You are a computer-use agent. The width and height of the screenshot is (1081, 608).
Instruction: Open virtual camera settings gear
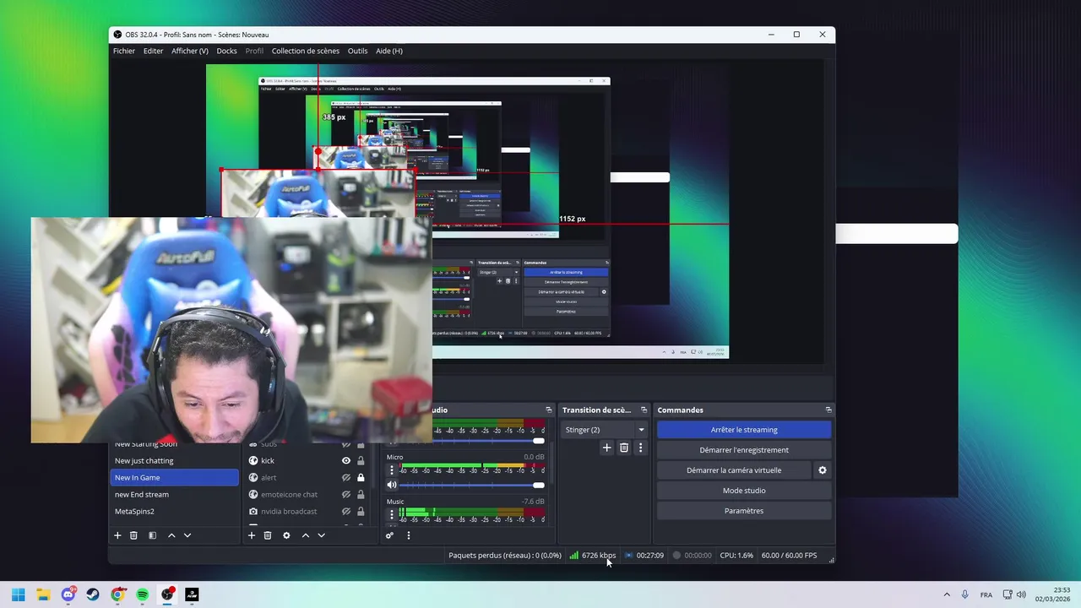click(823, 470)
